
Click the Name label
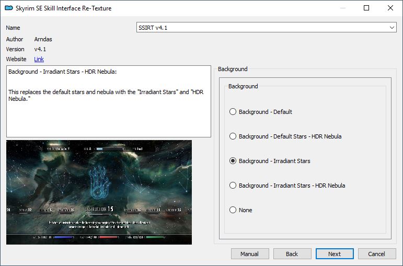point(13,28)
